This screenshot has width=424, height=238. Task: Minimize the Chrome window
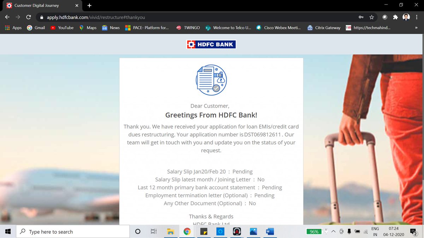[385, 5]
